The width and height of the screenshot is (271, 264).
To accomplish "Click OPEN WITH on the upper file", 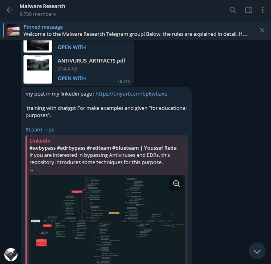I will (x=72, y=47).
